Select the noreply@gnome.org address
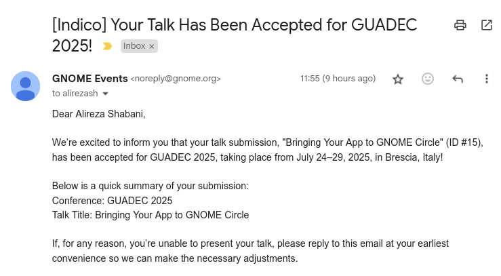 pyautogui.click(x=176, y=79)
